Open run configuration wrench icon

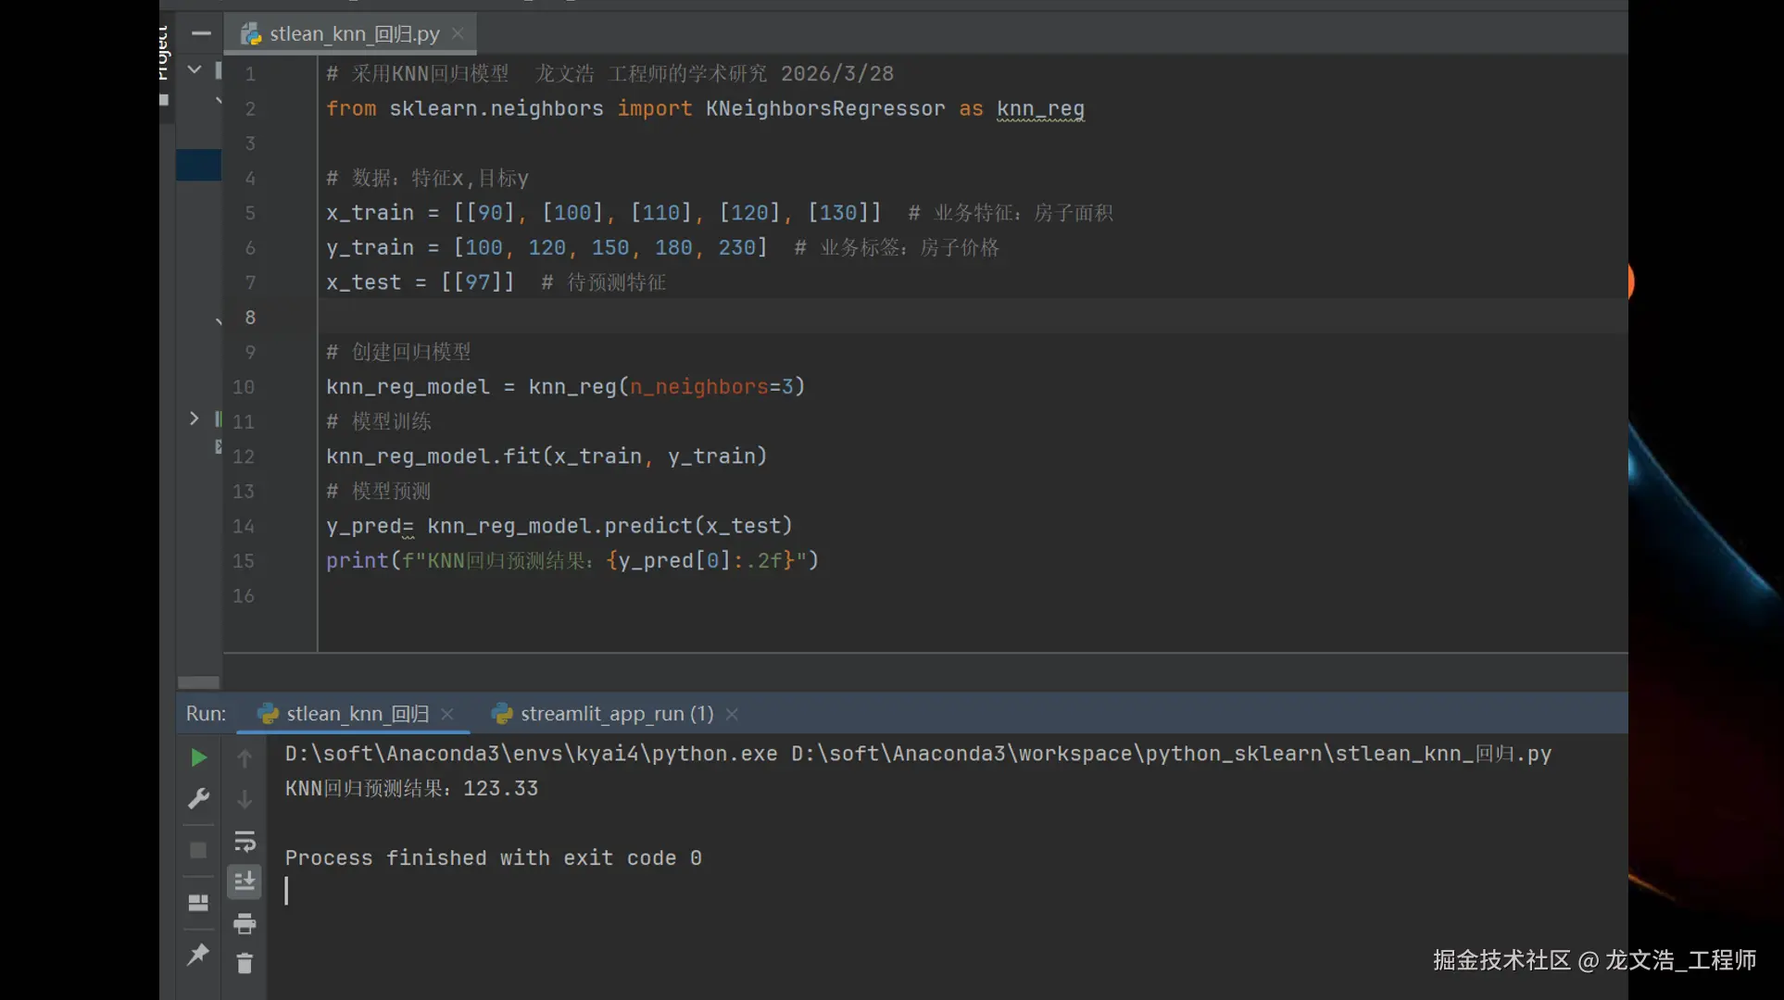(198, 798)
